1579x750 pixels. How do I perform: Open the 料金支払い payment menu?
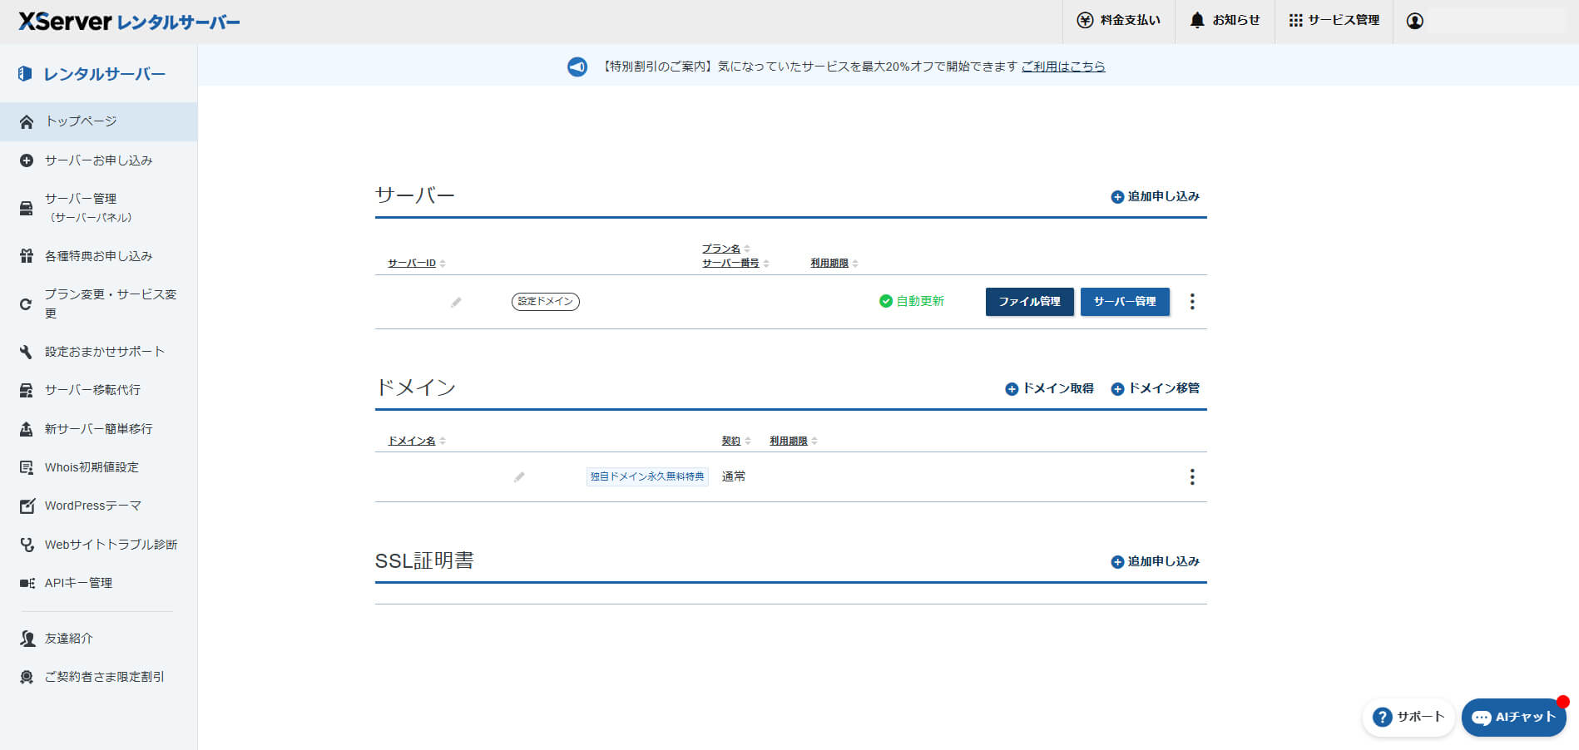click(x=1118, y=21)
